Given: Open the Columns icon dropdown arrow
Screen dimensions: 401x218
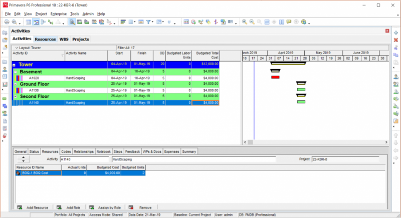Looking at the screenshot, I should point(135,22).
